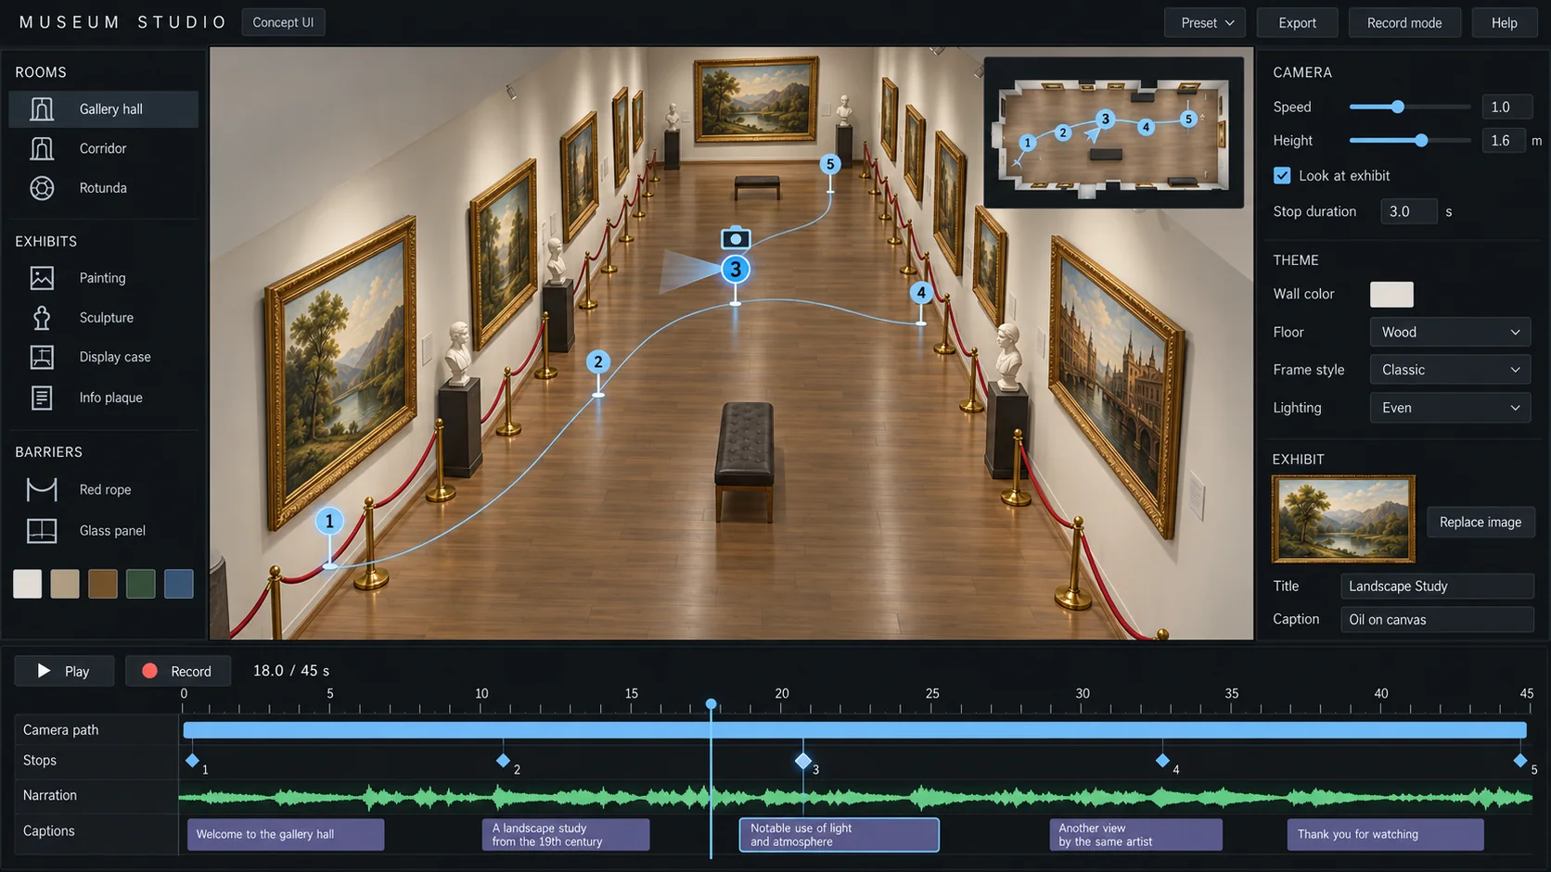Screen dimensions: 1551x872
Task: Select camera waypoint 4 in viewport
Action: point(921,293)
